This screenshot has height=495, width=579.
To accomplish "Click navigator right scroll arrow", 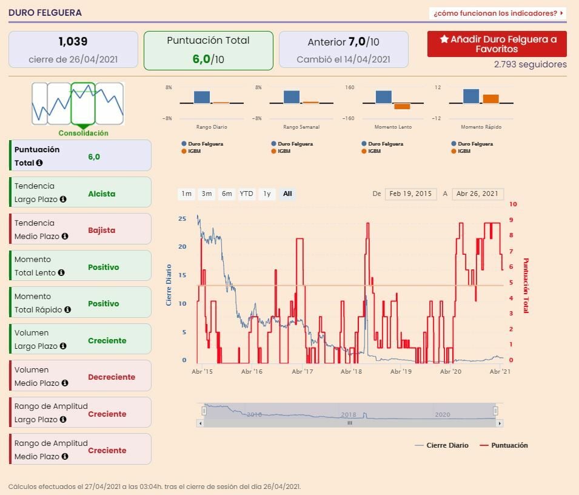I will point(500,423).
